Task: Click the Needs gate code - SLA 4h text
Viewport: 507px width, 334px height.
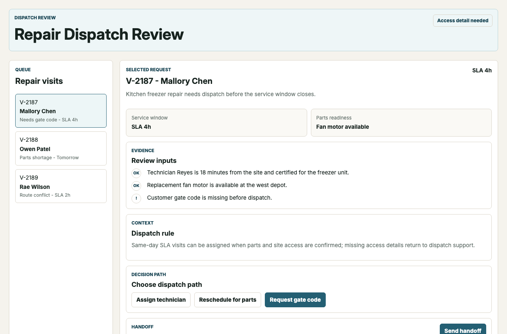Action: (49, 120)
